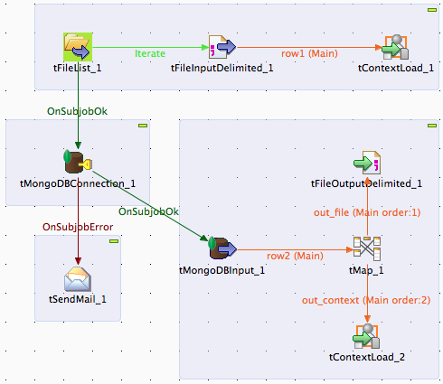This screenshot has height=384, width=443.
Task: Collapse the tMongoDBInput_1 subjob box
Action: coord(432,126)
